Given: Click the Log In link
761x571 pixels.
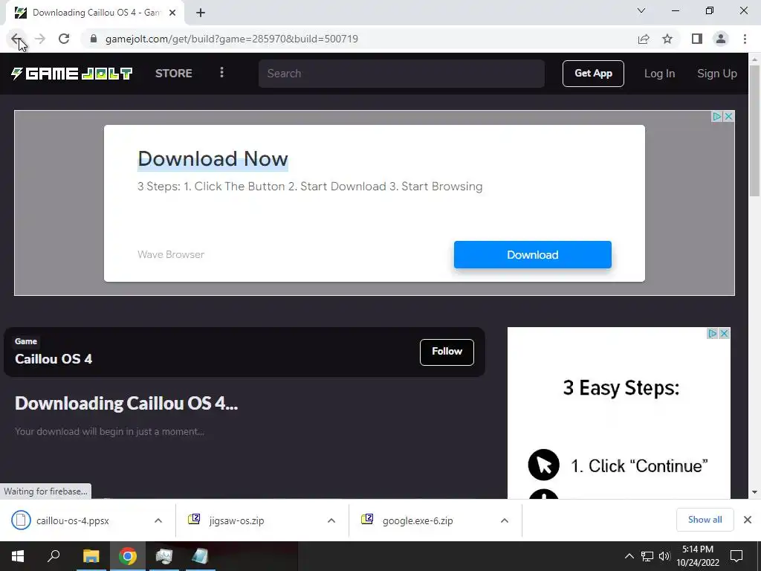Looking at the screenshot, I should [x=659, y=74].
